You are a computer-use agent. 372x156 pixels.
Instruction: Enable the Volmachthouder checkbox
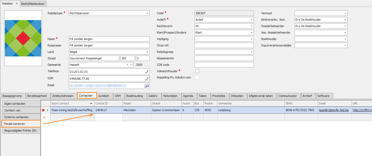[x=197, y=71]
